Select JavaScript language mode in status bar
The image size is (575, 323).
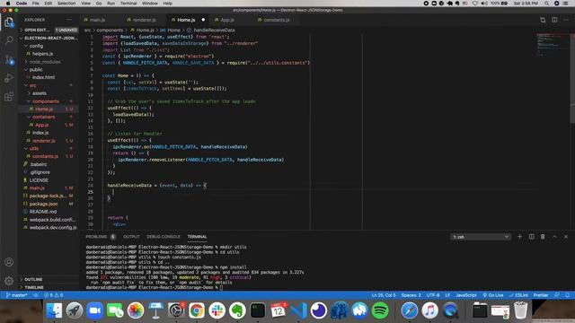[x=466, y=295]
